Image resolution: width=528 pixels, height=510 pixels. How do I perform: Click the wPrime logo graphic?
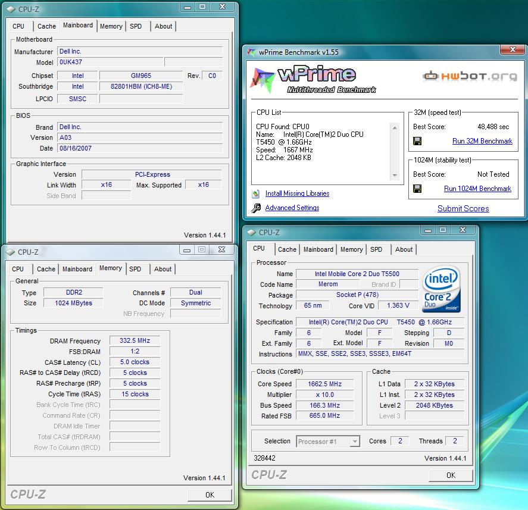[x=313, y=80]
